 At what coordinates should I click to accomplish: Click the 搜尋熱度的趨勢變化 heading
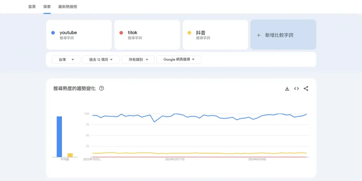click(x=74, y=88)
